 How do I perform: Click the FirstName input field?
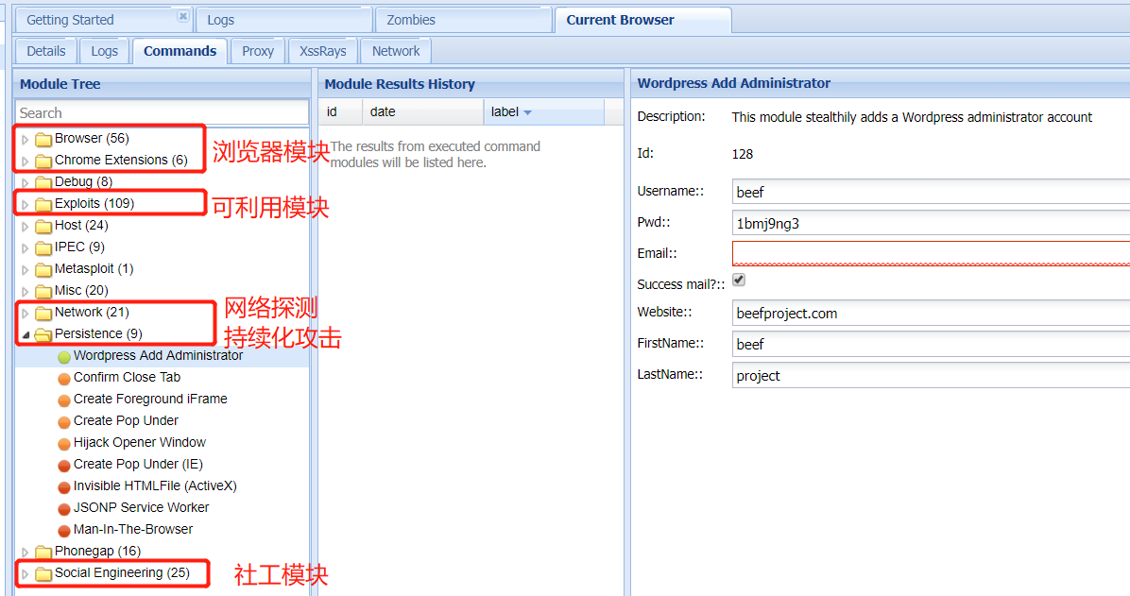pyautogui.click(x=931, y=345)
